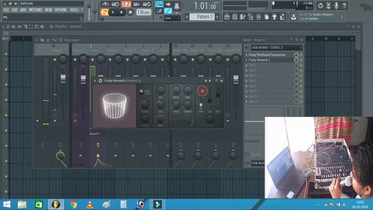This screenshot has width=373, height=210.
Task: Open the plugin picker plug icon
Action: pos(275,17)
